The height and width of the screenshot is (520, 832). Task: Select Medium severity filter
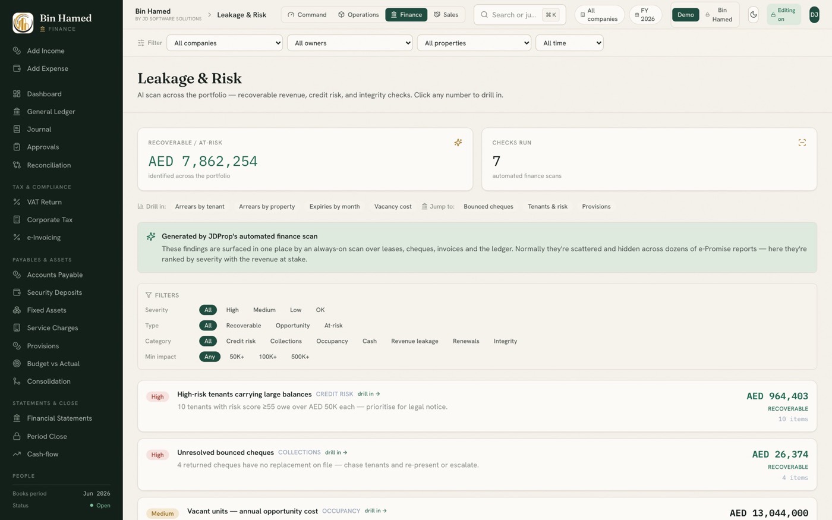pos(264,310)
